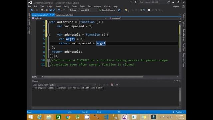Open Visual Studio Code from the taskbar
This screenshot has height=120, width=213.
pyautogui.click(x=106, y=117)
